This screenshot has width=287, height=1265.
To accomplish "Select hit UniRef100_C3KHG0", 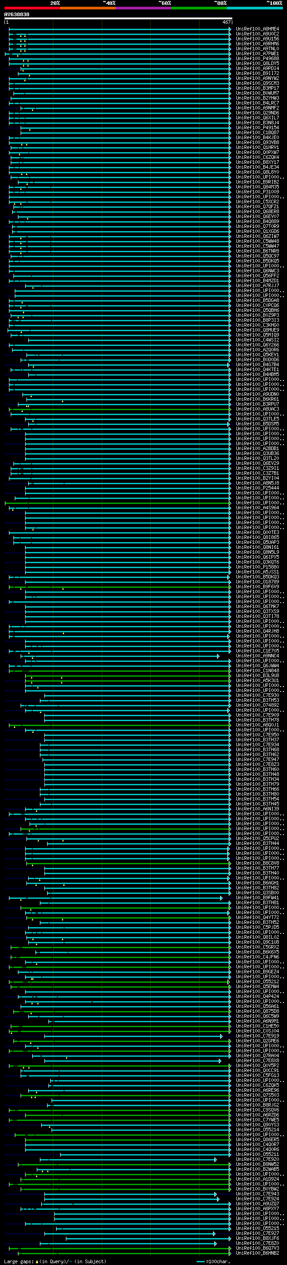I will 257,325.
